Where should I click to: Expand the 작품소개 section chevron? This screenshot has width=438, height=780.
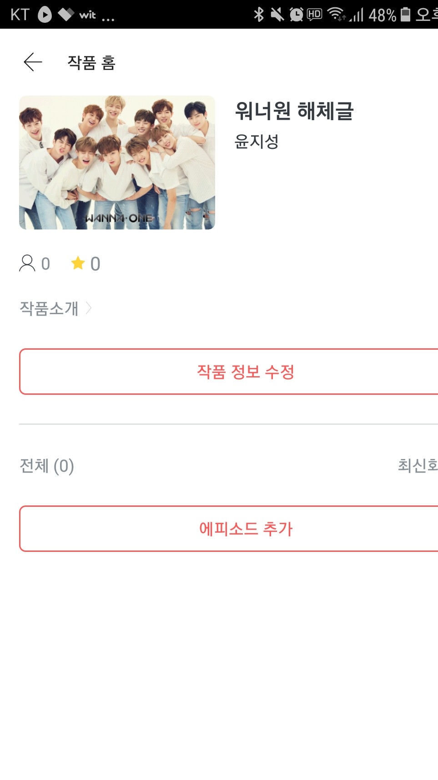click(x=89, y=308)
